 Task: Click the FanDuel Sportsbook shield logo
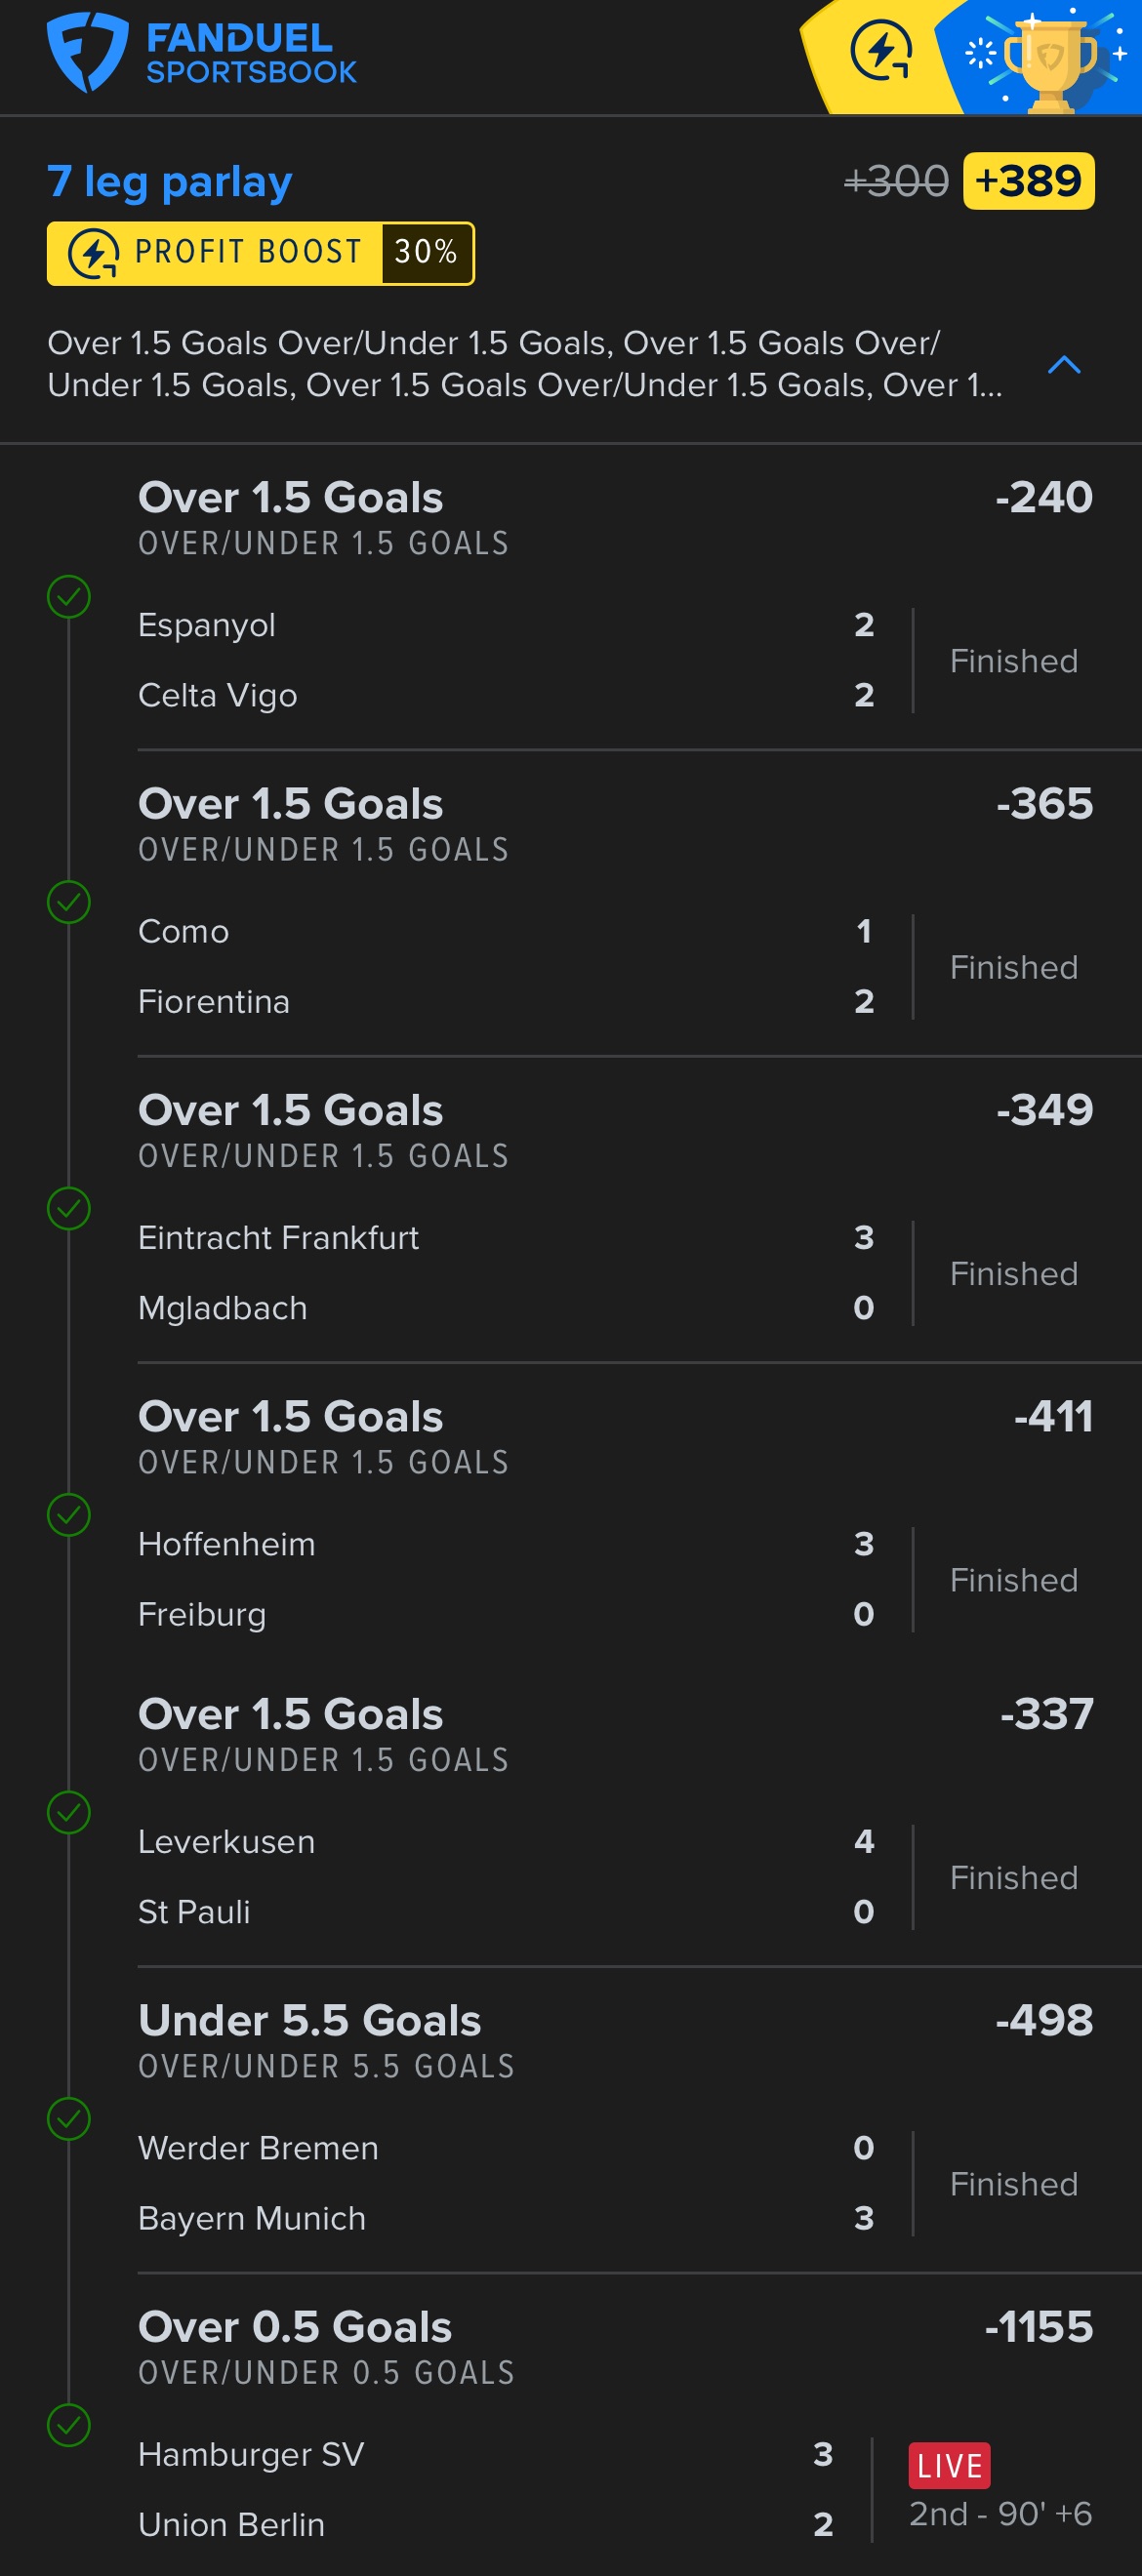tap(87, 52)
